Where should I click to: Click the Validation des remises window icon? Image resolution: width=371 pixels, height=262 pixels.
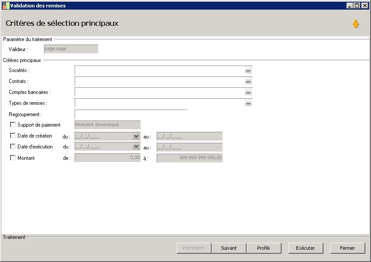coord(6,5)
